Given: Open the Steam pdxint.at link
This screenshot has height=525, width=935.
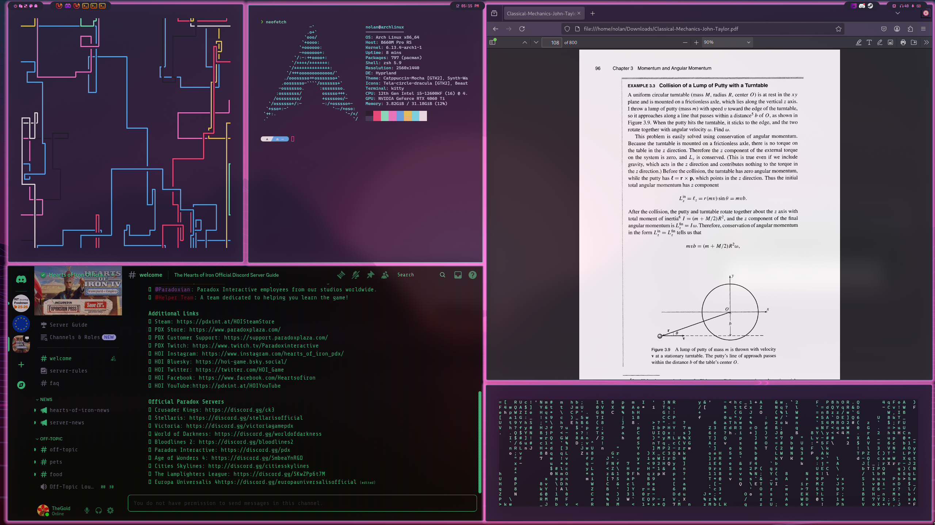Looking at the screenshot, I should click(225, 322).
